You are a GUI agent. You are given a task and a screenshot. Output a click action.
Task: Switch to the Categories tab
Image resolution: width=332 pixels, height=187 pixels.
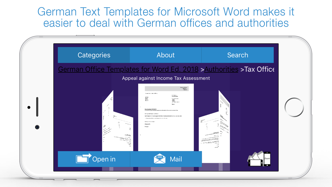[x=94, y=55]
